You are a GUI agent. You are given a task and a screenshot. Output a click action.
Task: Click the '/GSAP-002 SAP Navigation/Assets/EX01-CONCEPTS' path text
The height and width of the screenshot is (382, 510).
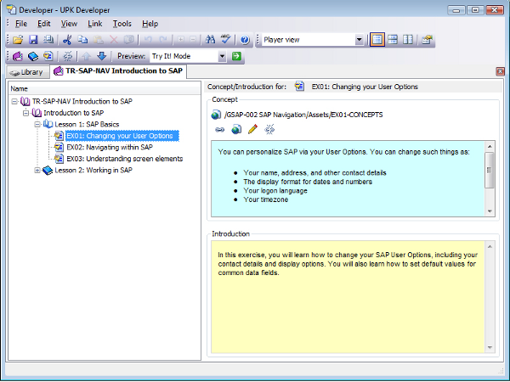click(303, 115)
